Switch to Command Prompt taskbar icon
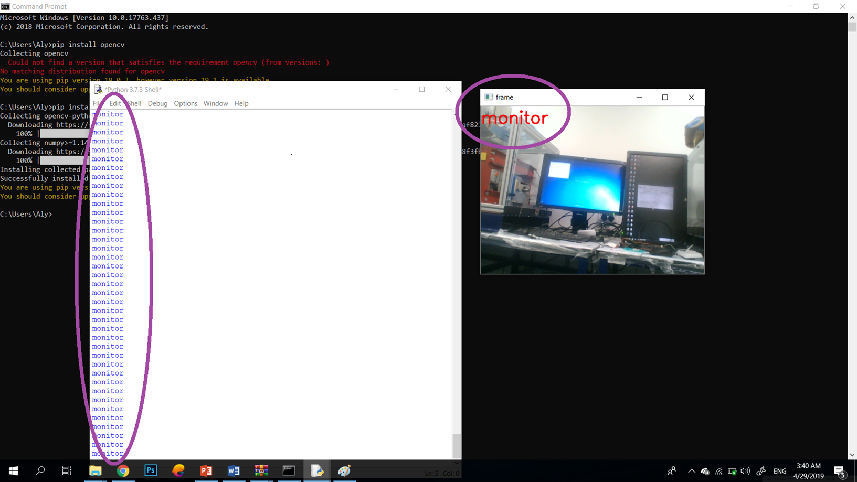The image size is (857, 482). (x=289, y=470)
